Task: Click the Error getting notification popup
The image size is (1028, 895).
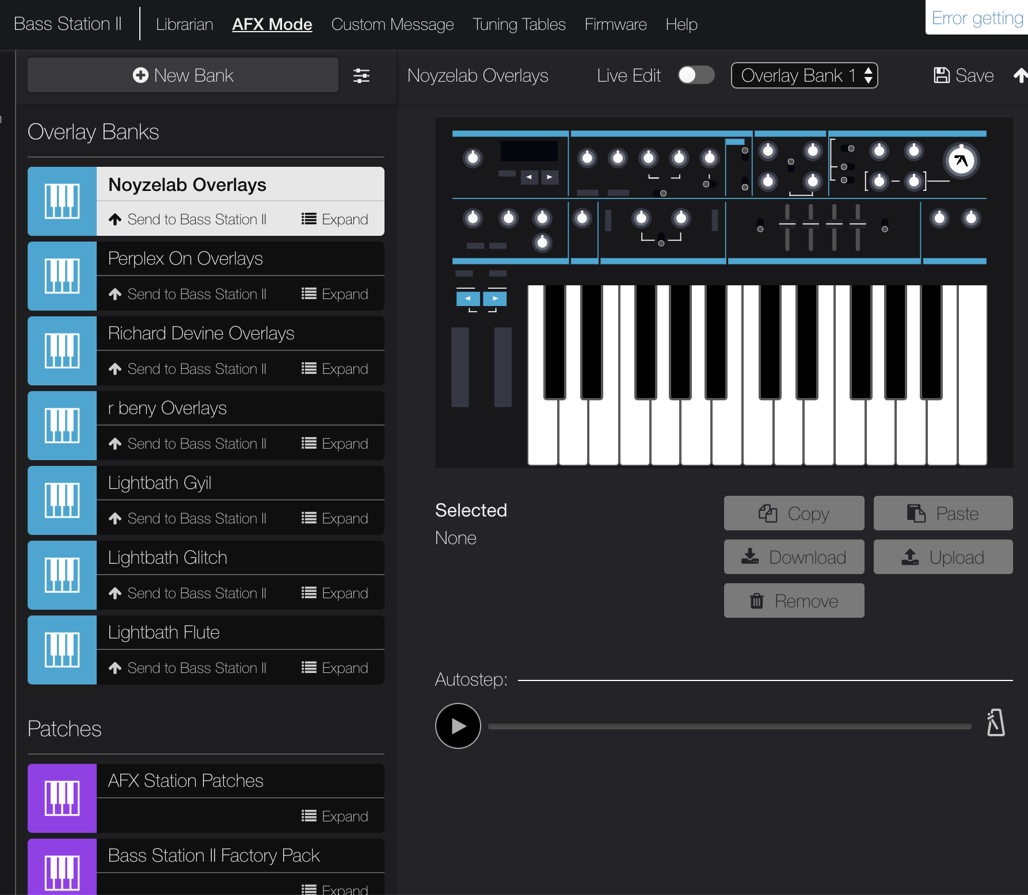Action: 977,18
